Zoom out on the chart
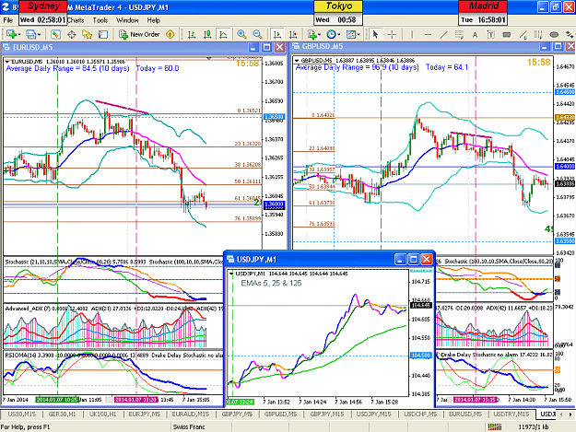Image resolution: width=576 pixels, height=432 pixels. click(x=258, y=34)
